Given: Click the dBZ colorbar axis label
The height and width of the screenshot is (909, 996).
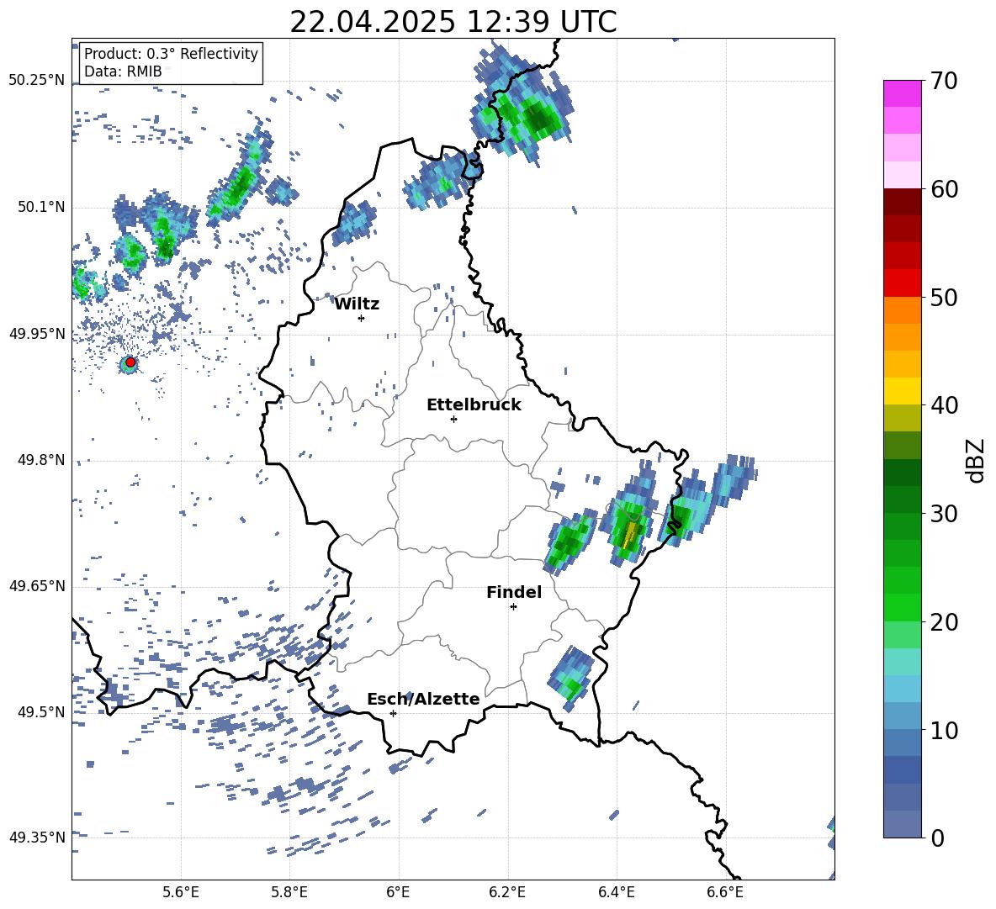Looking at the screenshot, I should pos(977,460).
